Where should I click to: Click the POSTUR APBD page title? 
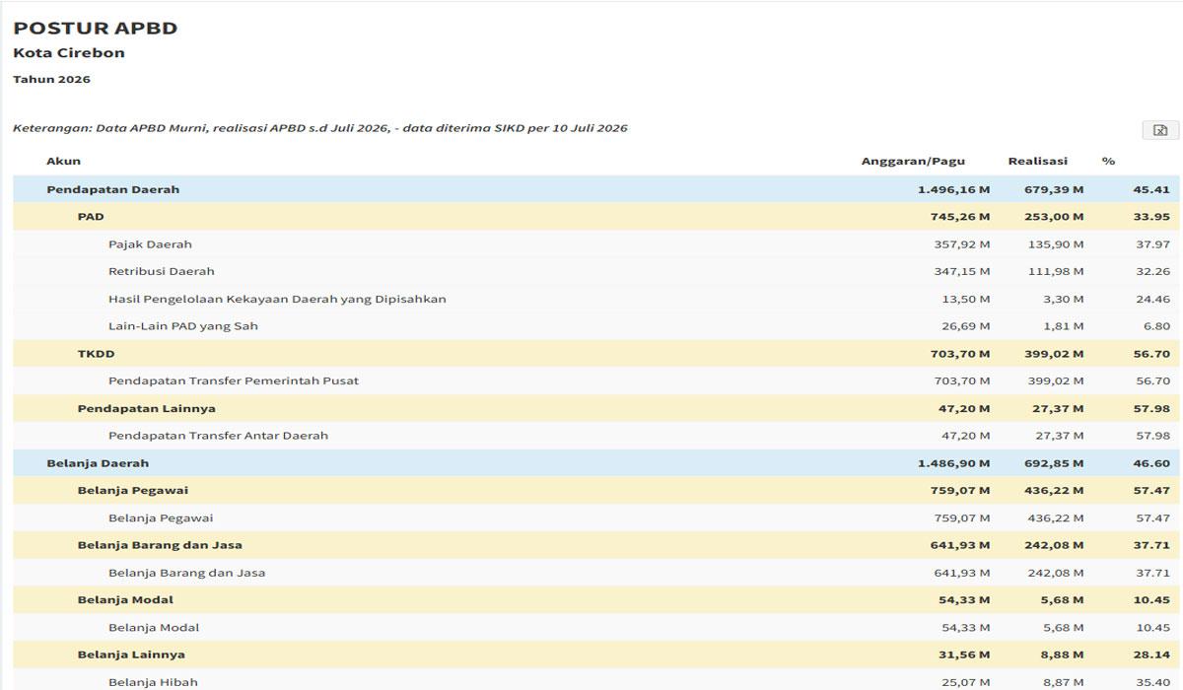click(96, 28)
